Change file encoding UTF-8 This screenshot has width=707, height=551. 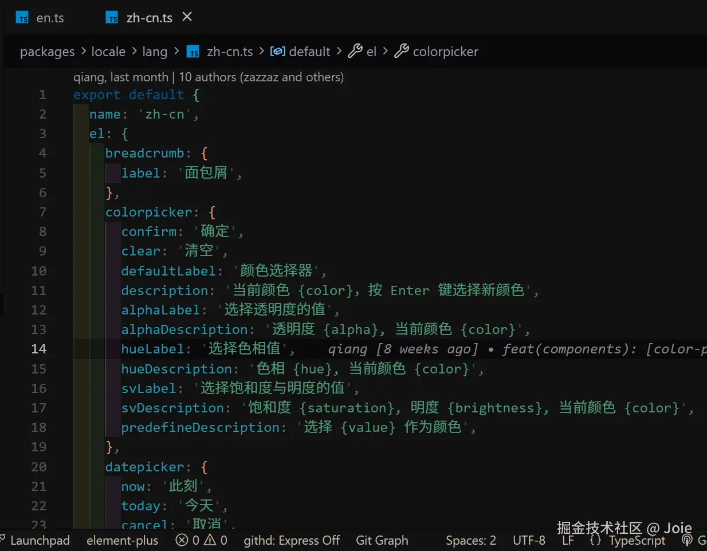[x=529, y=540]
